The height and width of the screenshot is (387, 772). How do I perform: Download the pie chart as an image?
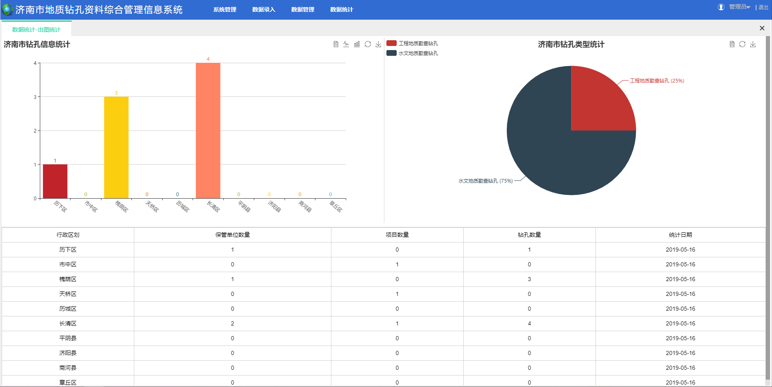753,44
